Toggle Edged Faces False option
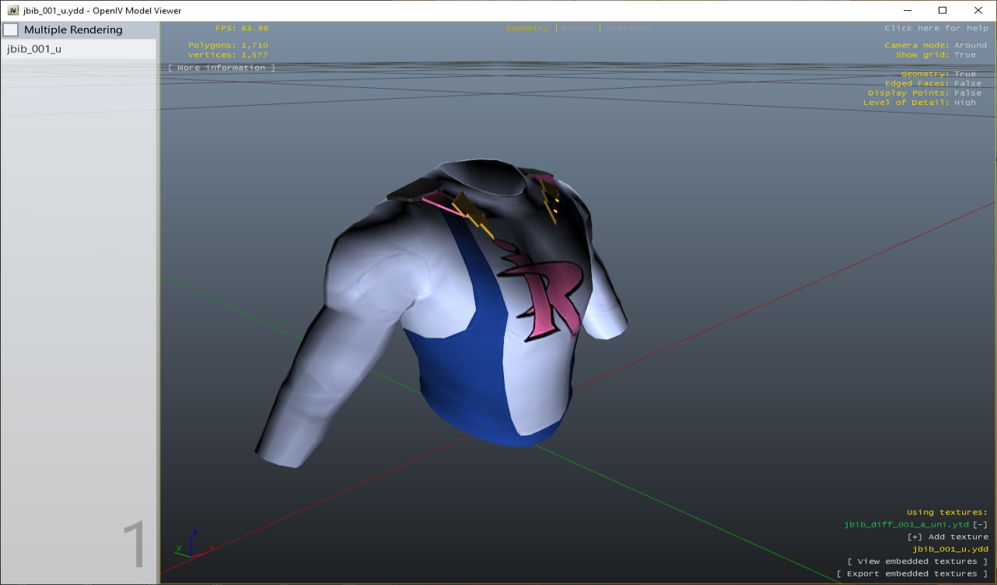The image size is (997, 585). point(967,83)
